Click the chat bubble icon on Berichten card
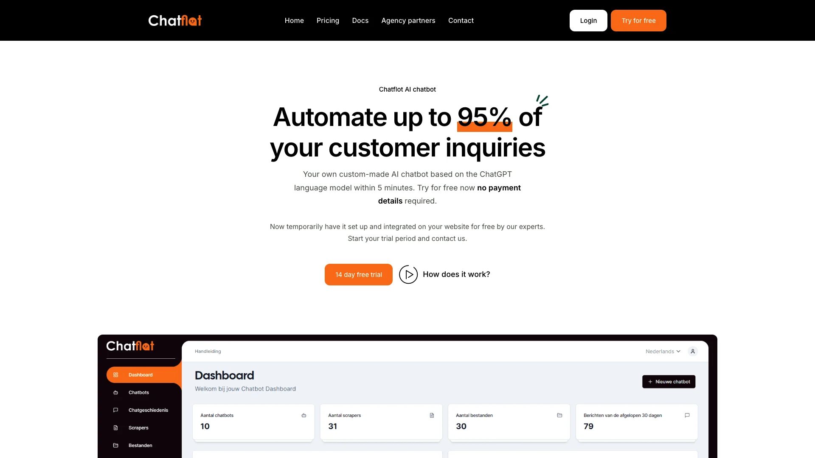815x458 pixels. (687, 415)
